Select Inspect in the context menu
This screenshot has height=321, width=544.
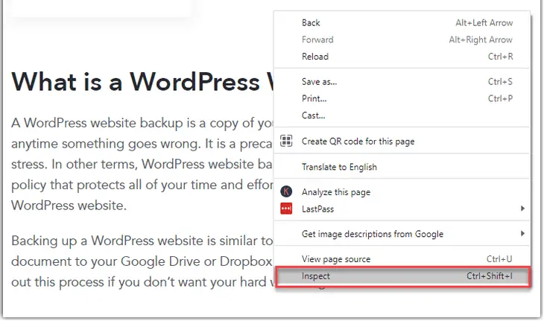402,276
